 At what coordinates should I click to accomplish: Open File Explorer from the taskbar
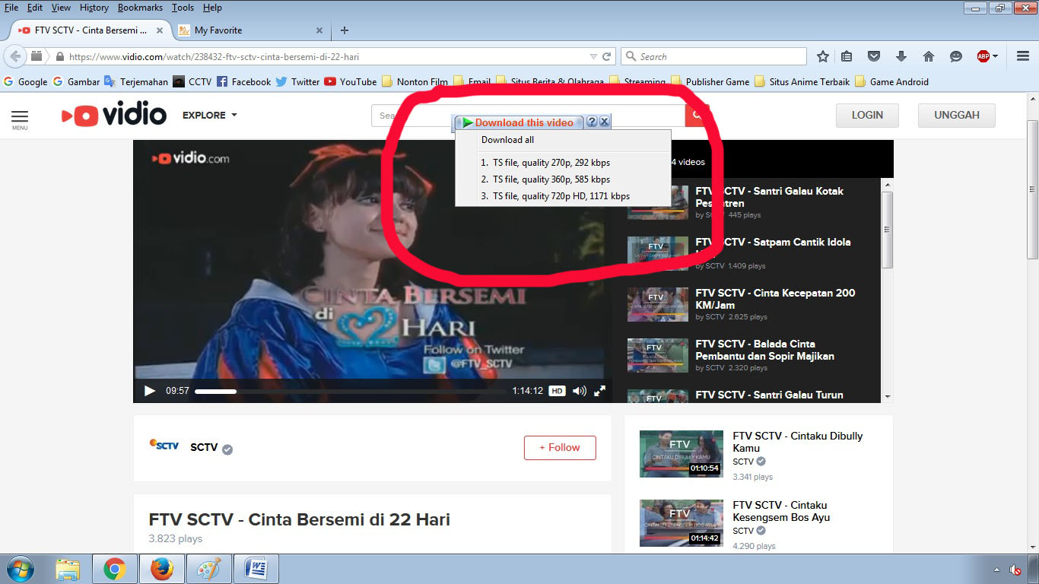coord(68,569)
